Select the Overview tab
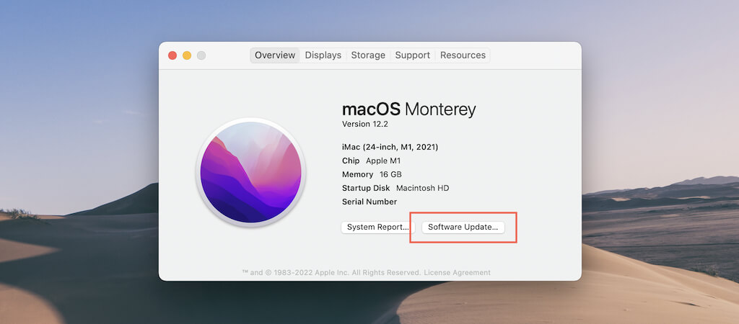Image resolution: width=739 pixels, height=324 pixels. point(275,55)
